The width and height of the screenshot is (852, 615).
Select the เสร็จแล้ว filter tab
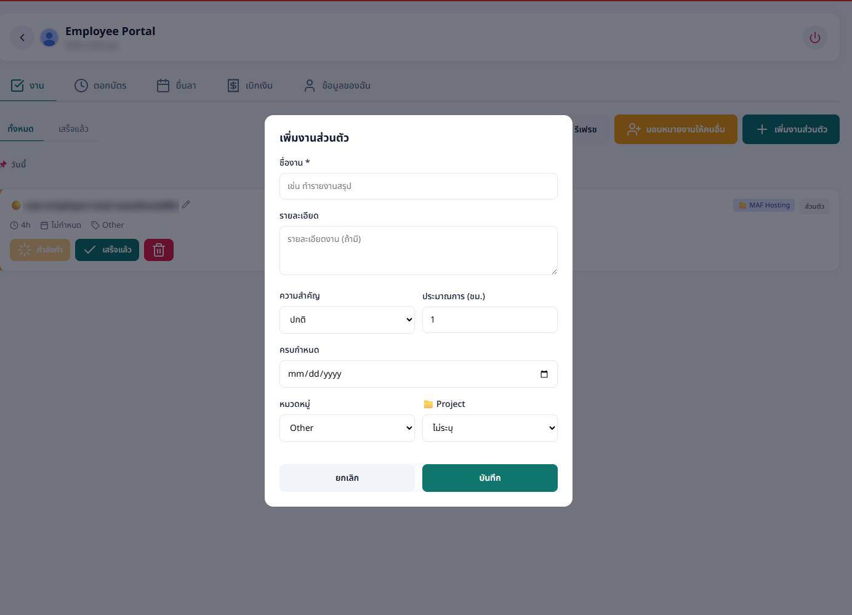point(73,129)
